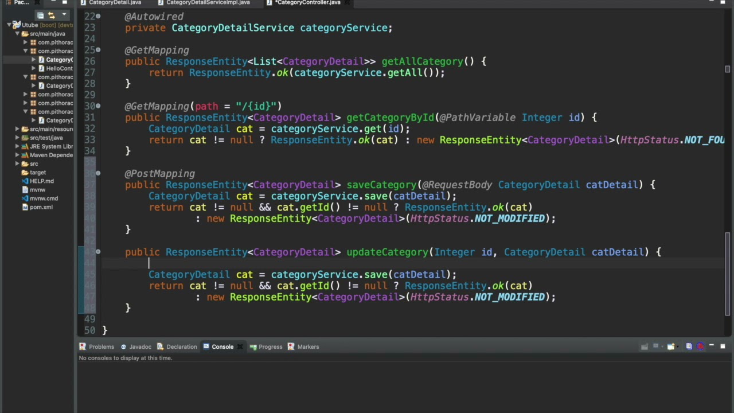Click the pom.xml file icon
This screenshot has width=734, height=413.
[25, 207]
